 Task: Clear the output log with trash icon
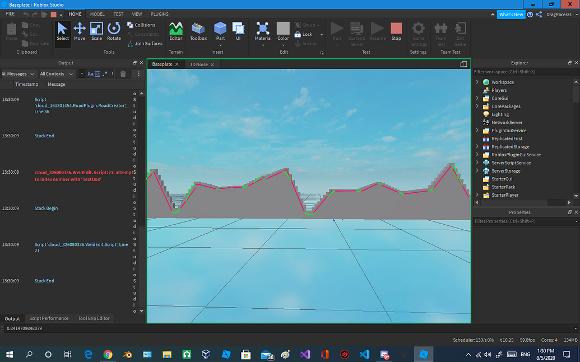(123, 74)
